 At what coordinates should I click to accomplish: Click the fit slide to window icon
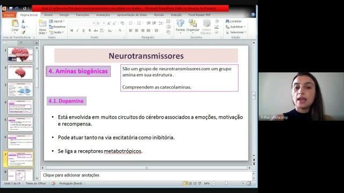click(249, 183)
